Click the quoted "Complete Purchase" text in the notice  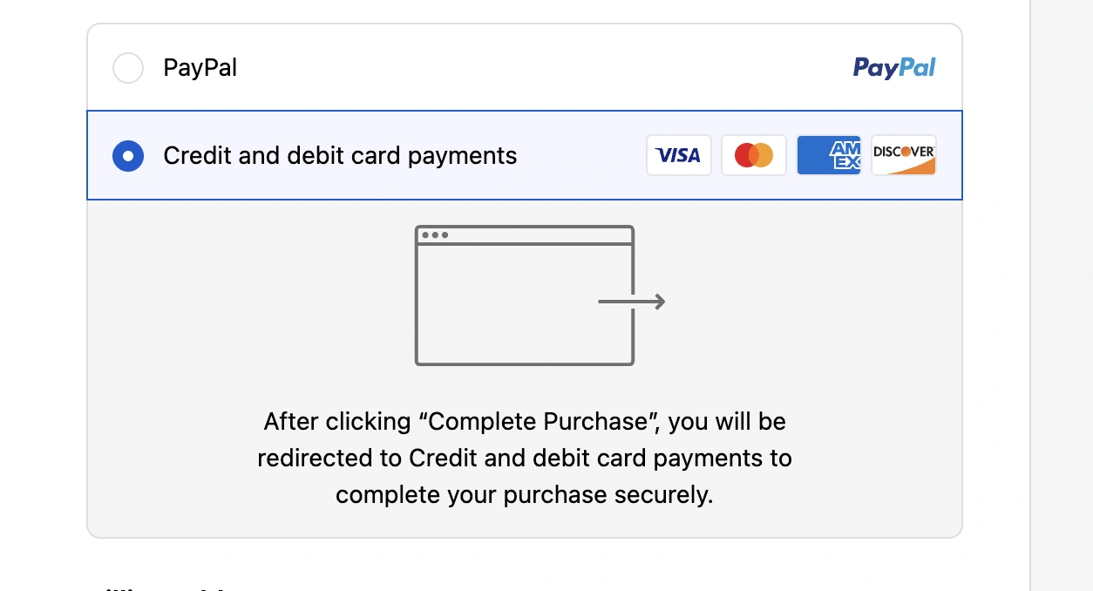tap(541, 422)
